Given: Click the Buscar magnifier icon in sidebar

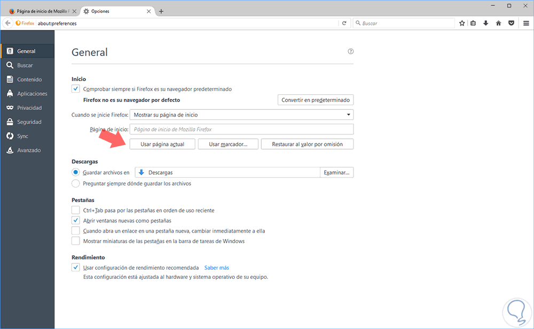Looking at the screenshot, I should click(x=10, y=65).
